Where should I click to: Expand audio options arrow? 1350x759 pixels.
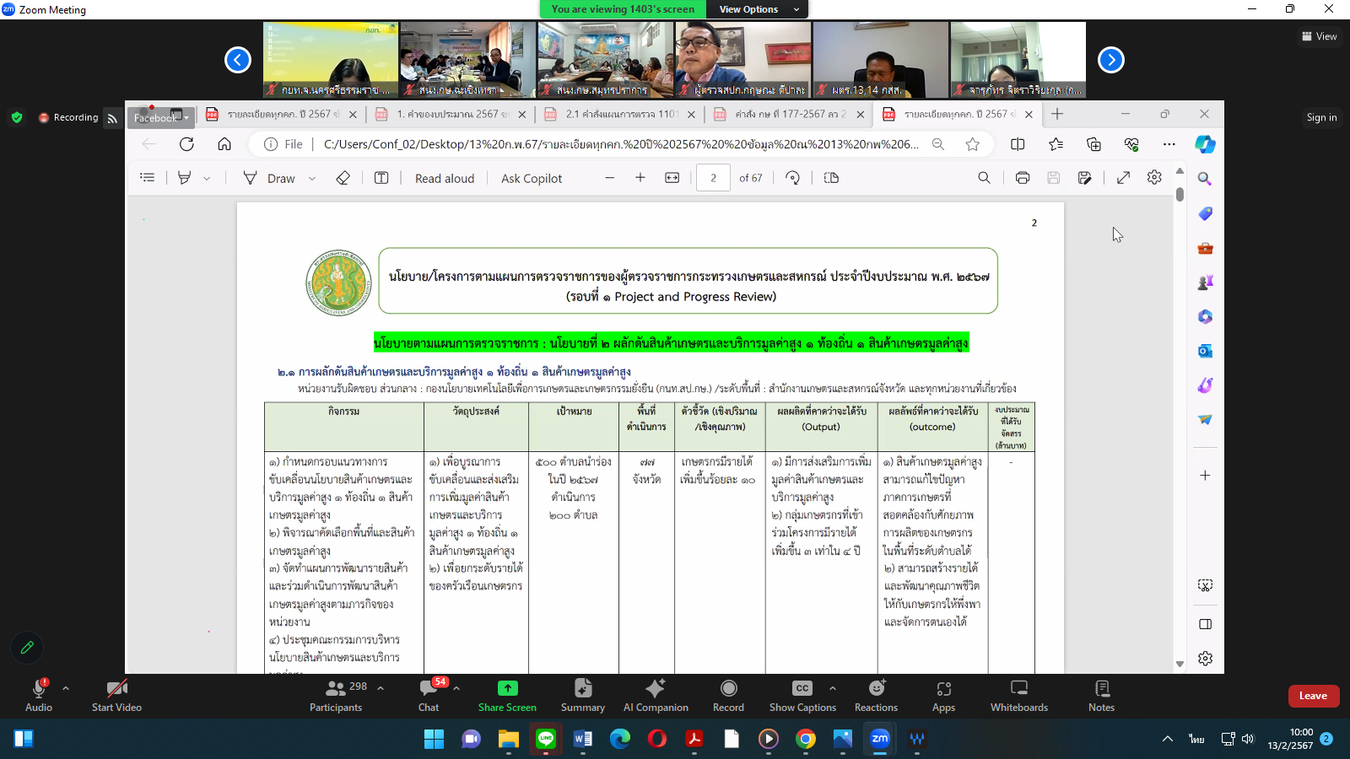coord(66,688)
